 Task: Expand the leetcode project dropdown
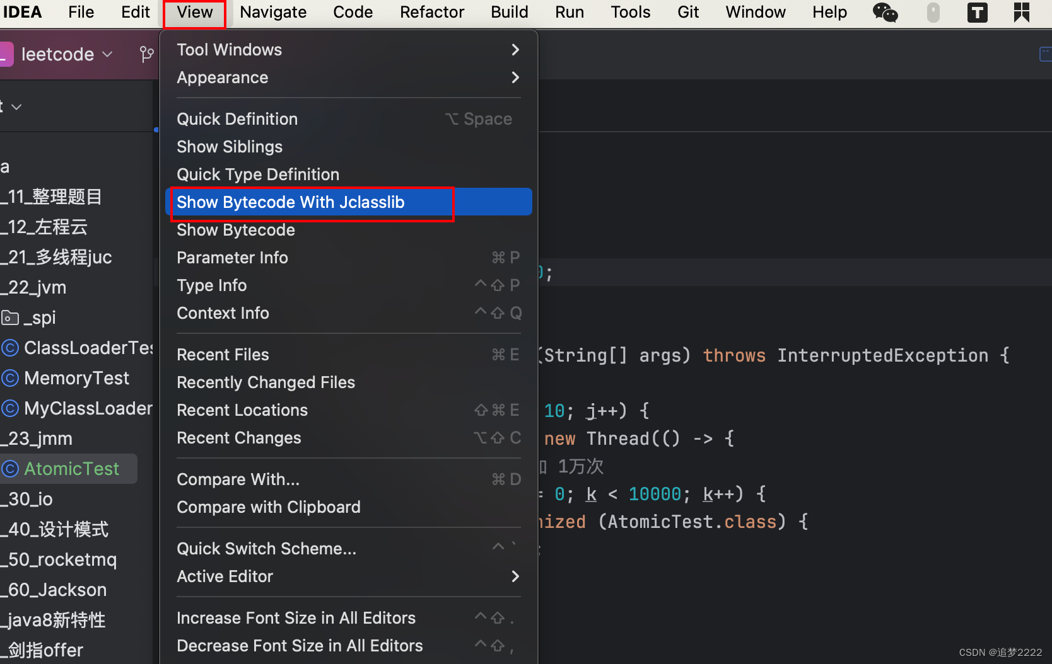[108, 54]
